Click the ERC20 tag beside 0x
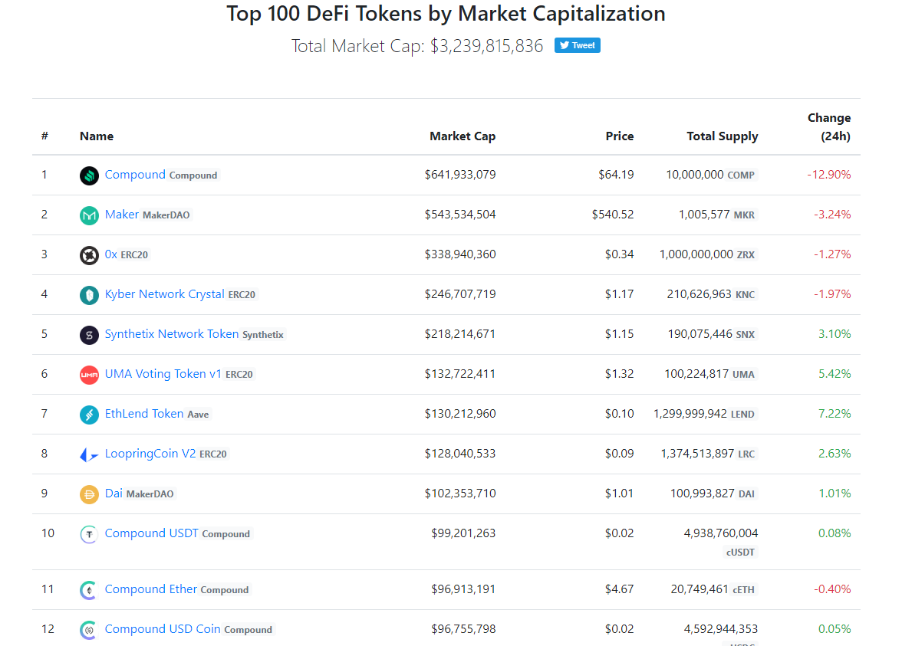 point(134,254)
